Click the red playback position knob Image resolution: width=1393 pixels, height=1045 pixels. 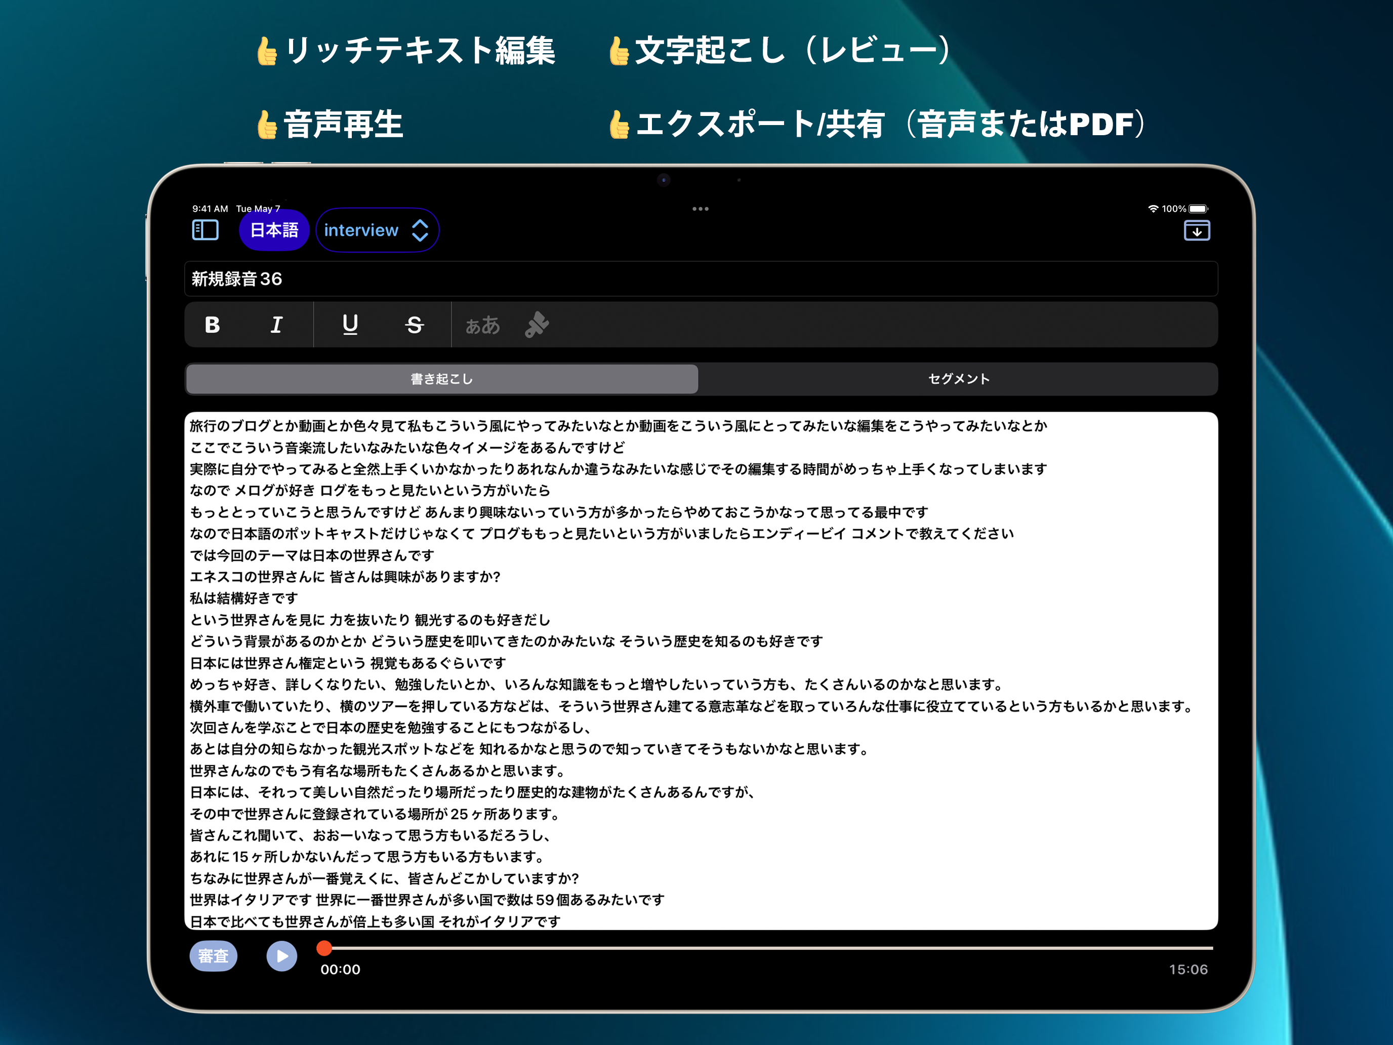(324, 947)
